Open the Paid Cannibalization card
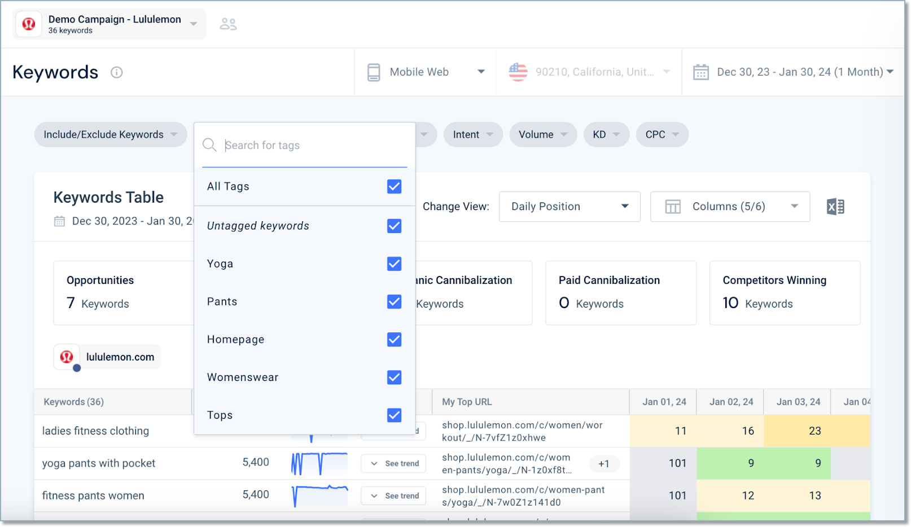The width and height of the screenshot is (911, 527). click(x=621, y=292)
